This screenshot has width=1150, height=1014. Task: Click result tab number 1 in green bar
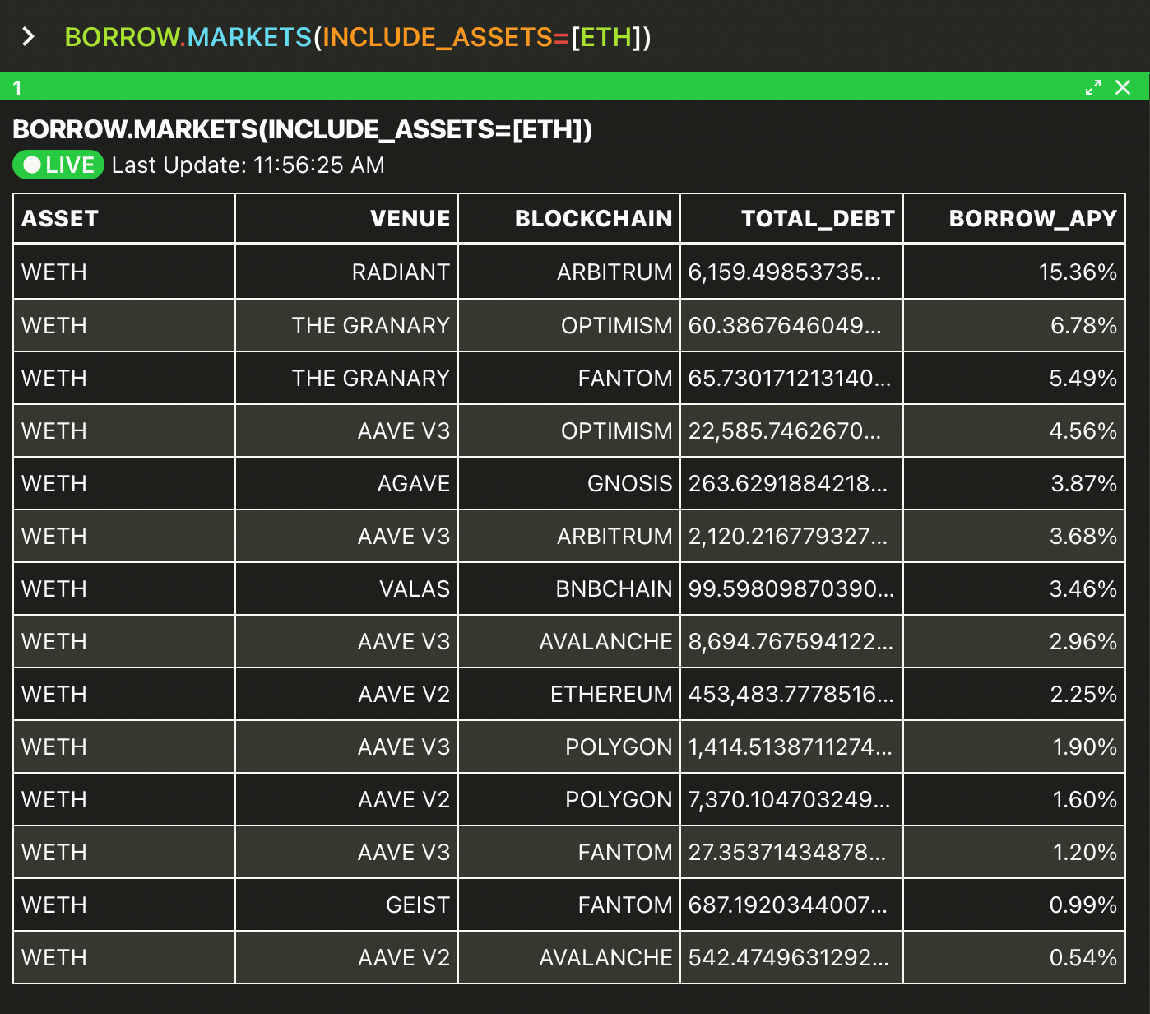(17, 87)
